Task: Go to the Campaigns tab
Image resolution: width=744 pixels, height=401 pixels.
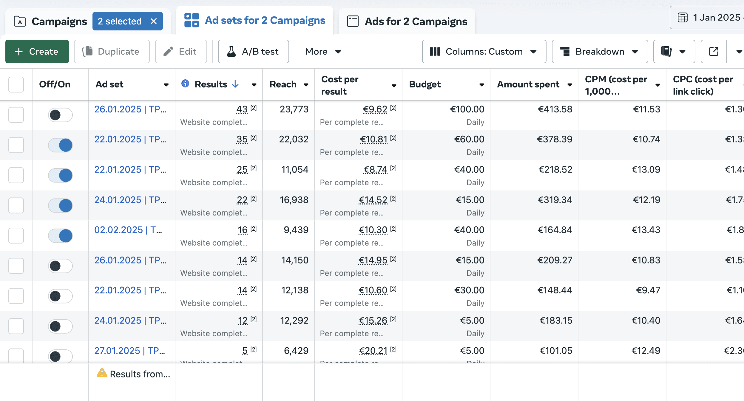Action: coord(51,21)
